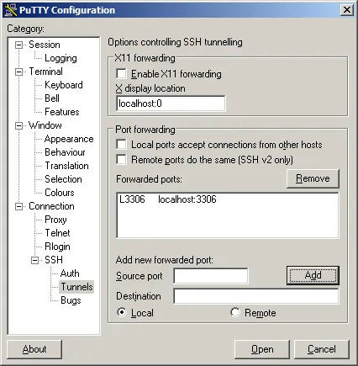Click the PuTTY icon in title bar

point(11,10)
